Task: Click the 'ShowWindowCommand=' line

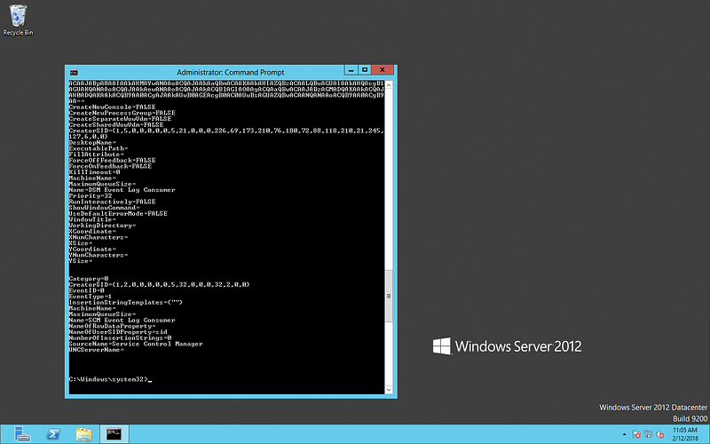Action: (x=104, y=208)
